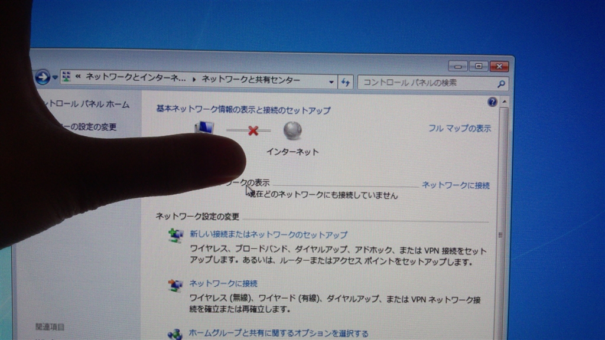Click the double chevron in the breadcrumb
Image resolution: width=605 pixels, height=340 pixels.
(x=78, y=77)
